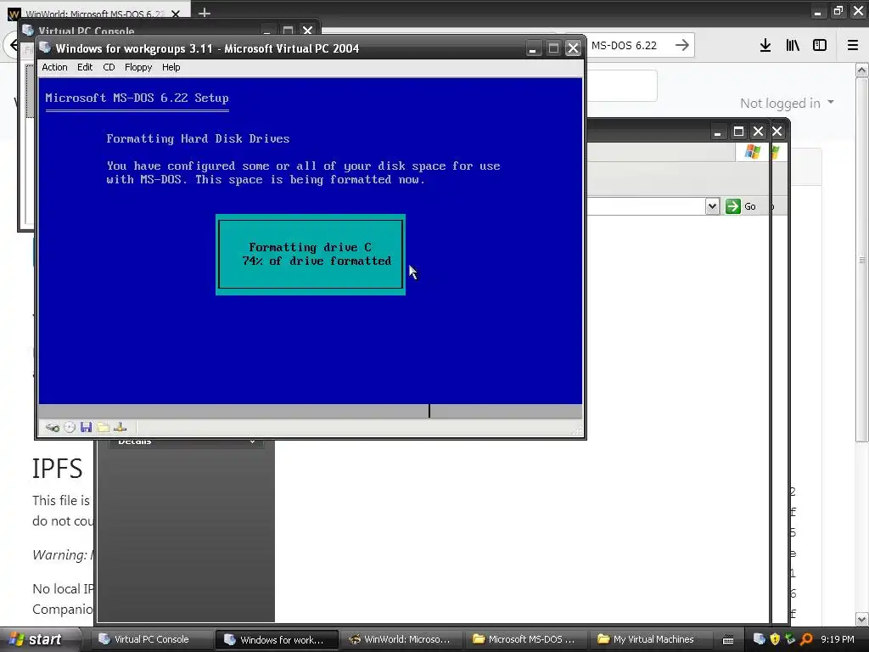This screenshot has width=869, height=652.
Task: Click the green Go arrow in Explorer window
Action: tap(732, 206)
